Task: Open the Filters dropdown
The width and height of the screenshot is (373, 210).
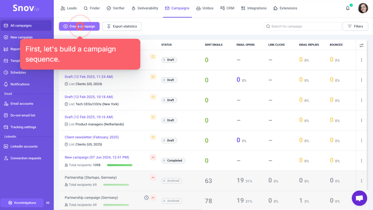Action: tap(355, 26)
